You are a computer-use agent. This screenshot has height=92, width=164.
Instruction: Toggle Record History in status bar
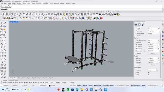[x=136, y=86]
